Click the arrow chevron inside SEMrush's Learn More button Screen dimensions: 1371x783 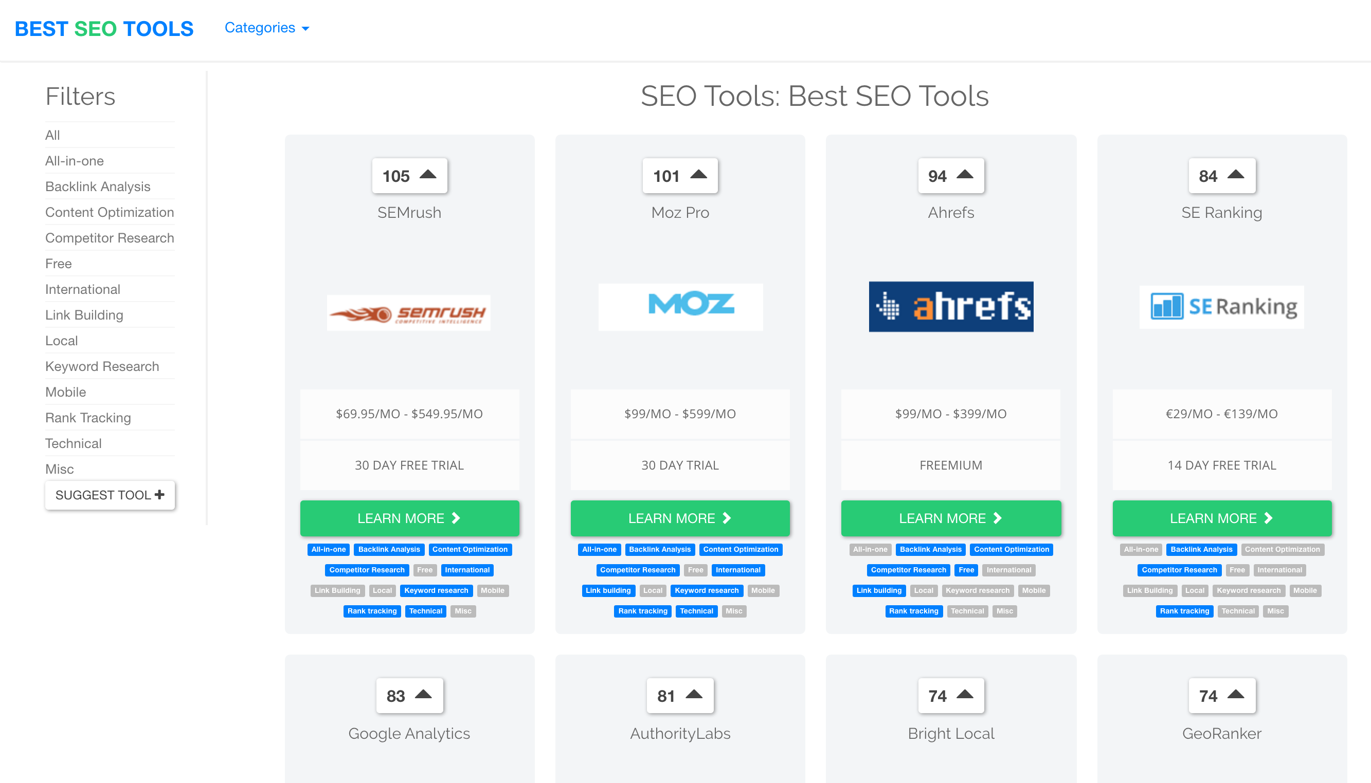456,518
